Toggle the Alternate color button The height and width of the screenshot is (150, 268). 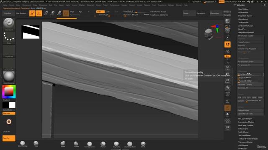coord(9,113)
